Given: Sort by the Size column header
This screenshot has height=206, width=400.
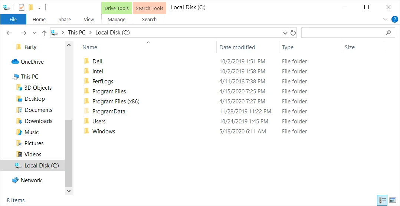Looking at the screenshot, I should click(350, 47).
